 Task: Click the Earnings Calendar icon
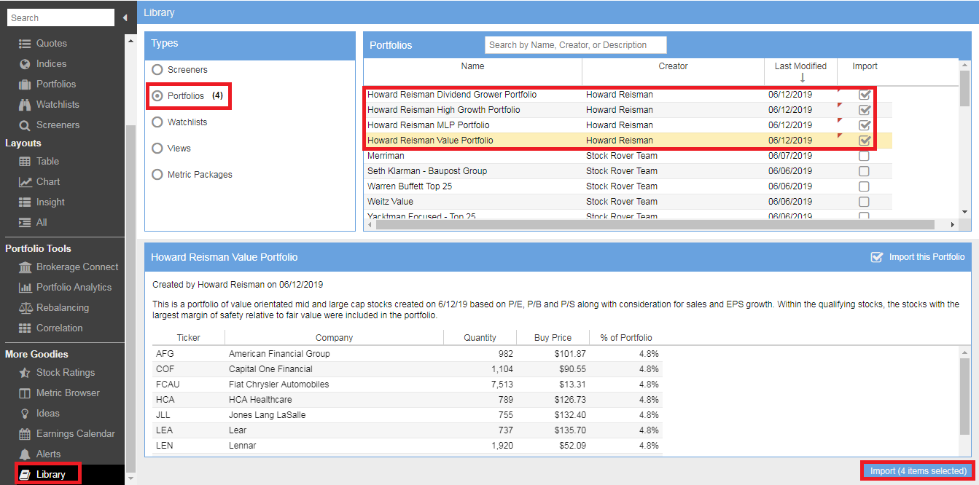coord(25,434)
